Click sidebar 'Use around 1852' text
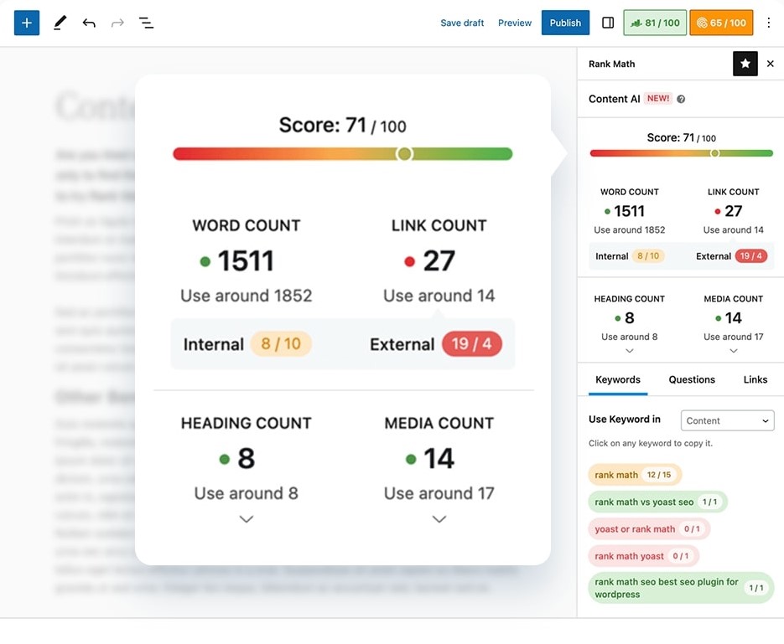Viewport: 784px width, 644px height. tap(629, 230)
